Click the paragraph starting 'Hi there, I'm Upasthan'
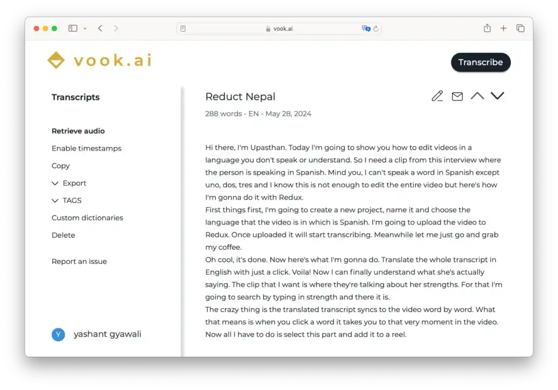Screen dimensions: 558x390 point(353,172)
